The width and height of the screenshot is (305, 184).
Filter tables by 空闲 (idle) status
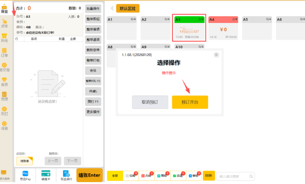click(x=131, y=176)
